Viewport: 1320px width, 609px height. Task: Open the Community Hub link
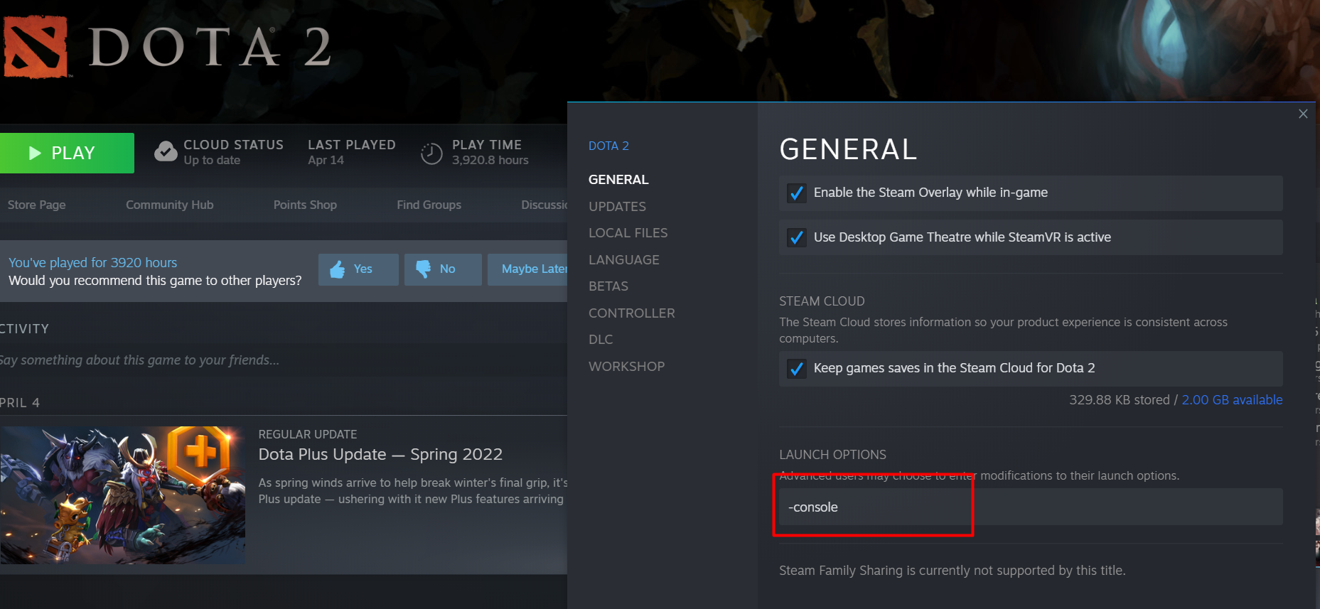pyautogui.click(x=170, y=205)
